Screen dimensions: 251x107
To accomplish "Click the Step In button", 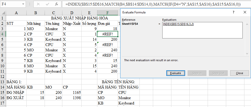I will point(197,73).
